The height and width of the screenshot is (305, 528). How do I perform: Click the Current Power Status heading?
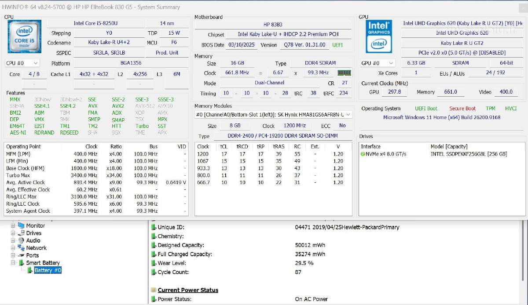(188, 290)
